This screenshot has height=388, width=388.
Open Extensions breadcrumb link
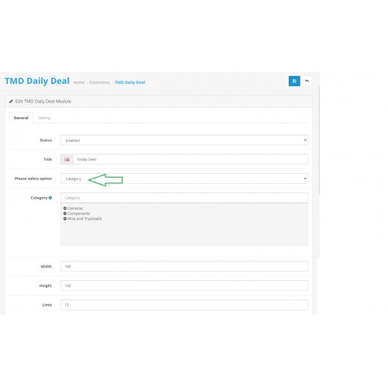[x=100, y=82]
